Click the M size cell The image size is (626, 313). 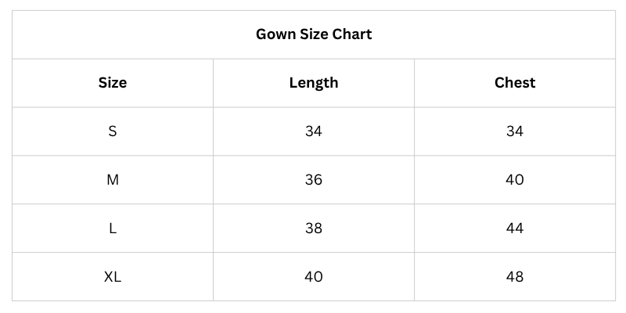[113, 180]
